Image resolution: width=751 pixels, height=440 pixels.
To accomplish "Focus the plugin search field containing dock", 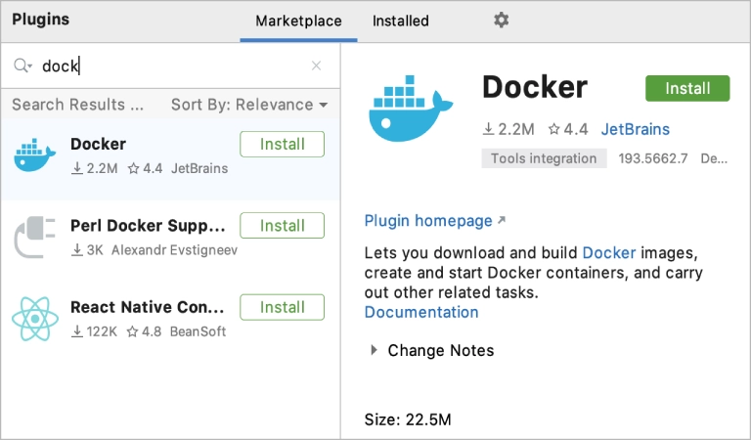I will tap(172, 66).
